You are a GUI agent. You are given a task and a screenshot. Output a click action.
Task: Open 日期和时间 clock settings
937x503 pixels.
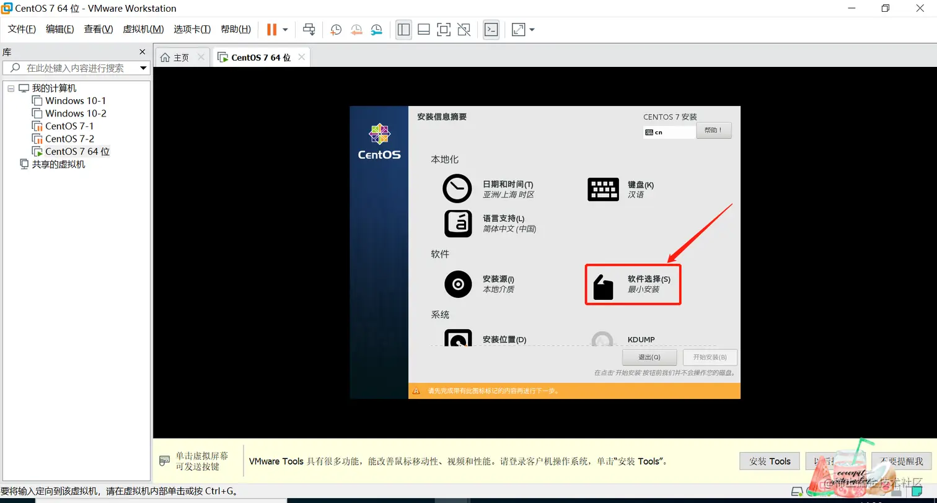490,189
